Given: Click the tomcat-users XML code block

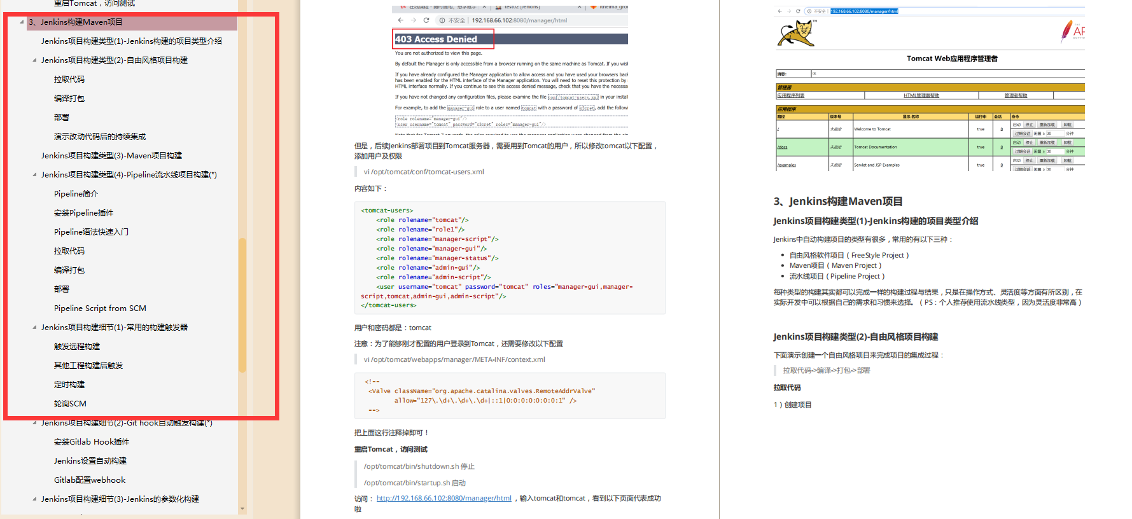Looking at the screenshot, I should 510,258.
